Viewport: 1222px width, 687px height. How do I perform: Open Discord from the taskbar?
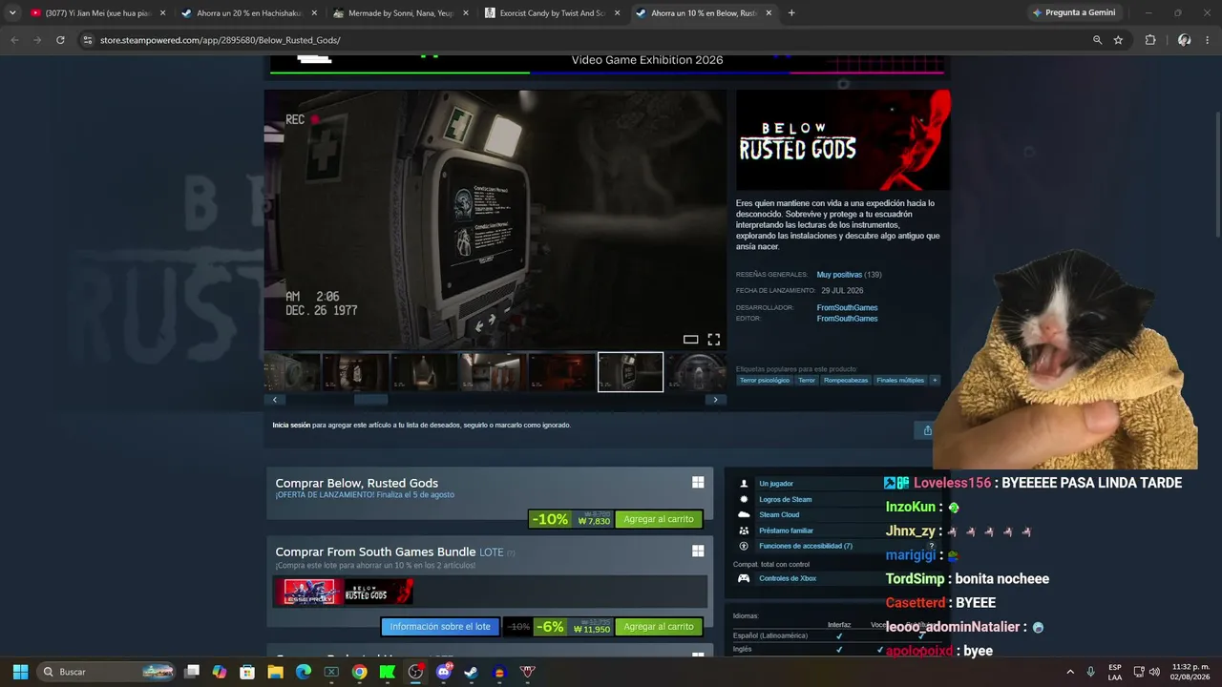pos(443,672)
